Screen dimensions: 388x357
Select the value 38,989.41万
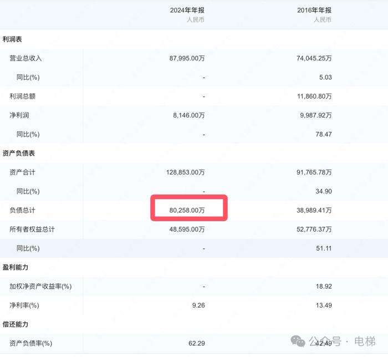click(314, 210)
